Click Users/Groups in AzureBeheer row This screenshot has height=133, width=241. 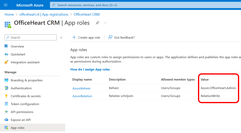click(x=171, y=88)
